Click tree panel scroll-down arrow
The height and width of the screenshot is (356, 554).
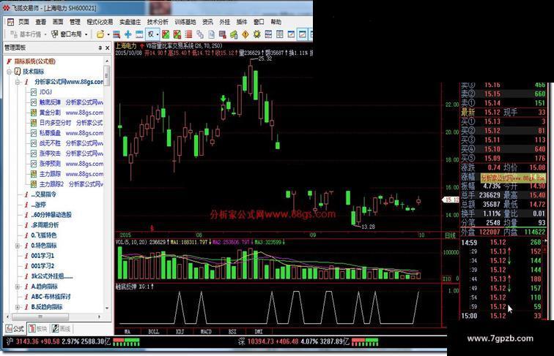pyautogui.click(x=107, y=308)
